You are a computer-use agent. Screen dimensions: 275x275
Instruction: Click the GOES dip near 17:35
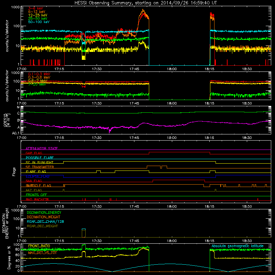click(110, 131)
